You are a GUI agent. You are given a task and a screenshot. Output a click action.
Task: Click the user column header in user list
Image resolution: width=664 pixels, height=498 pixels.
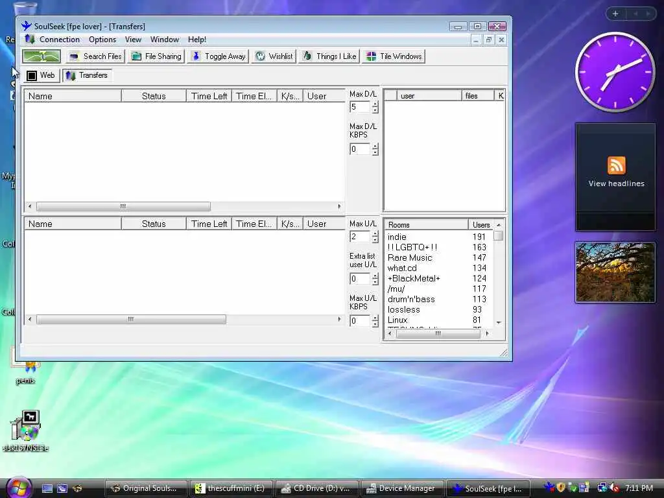pos(429,96)
